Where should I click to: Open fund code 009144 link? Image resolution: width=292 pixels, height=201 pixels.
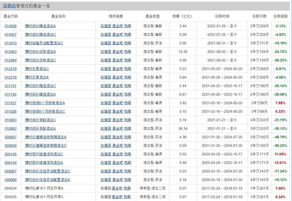click(x=11, y=163)
